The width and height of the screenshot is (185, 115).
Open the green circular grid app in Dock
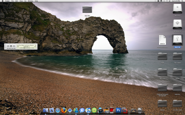click(x=94, y=110)
